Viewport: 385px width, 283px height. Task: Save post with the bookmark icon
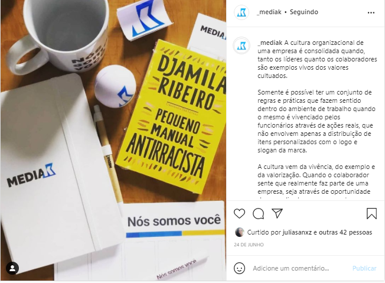click(371, 213)
